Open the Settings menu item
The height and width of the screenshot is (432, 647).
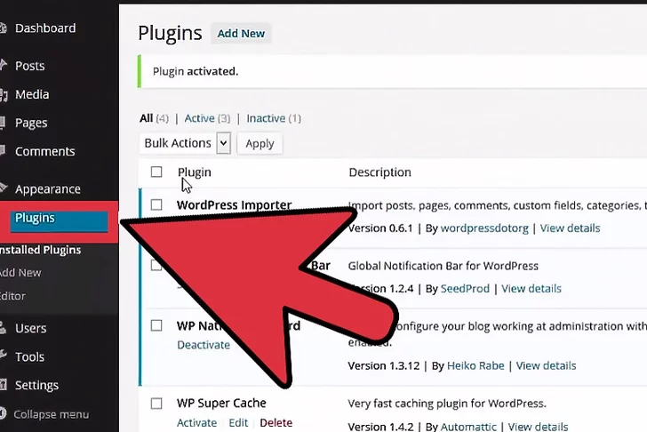(36, 385)
